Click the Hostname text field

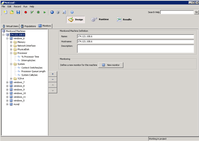135,42
